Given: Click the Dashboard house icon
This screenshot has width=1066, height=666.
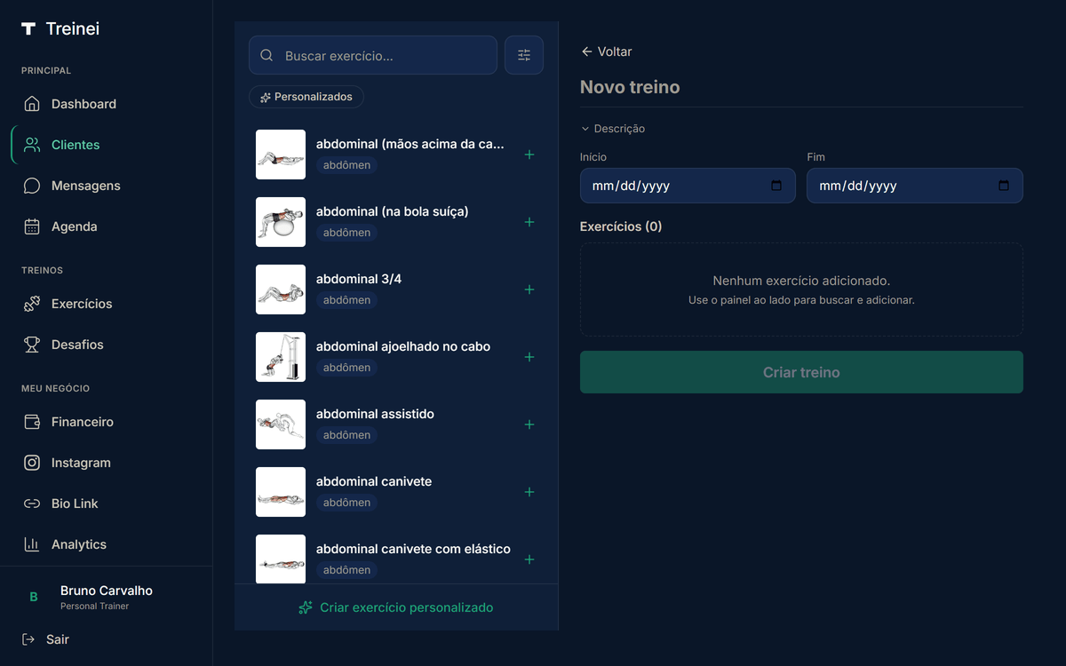Looking at the screenshot, I should [32, 104].
